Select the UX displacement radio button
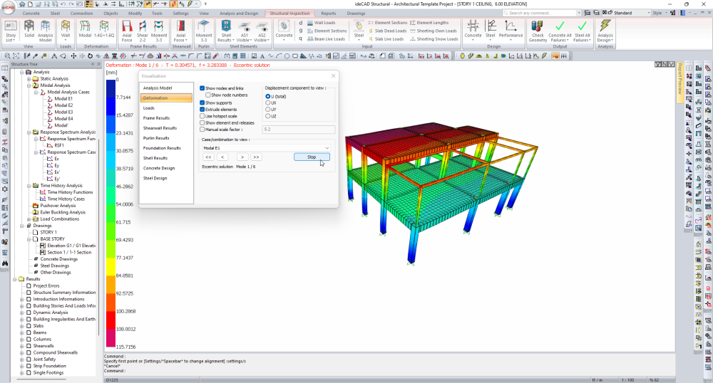Image resolution: width=713 pixels, height=383 pixels. coord(268,103)
